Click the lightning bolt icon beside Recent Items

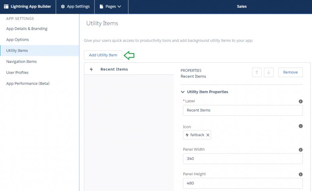pos(91,69)
